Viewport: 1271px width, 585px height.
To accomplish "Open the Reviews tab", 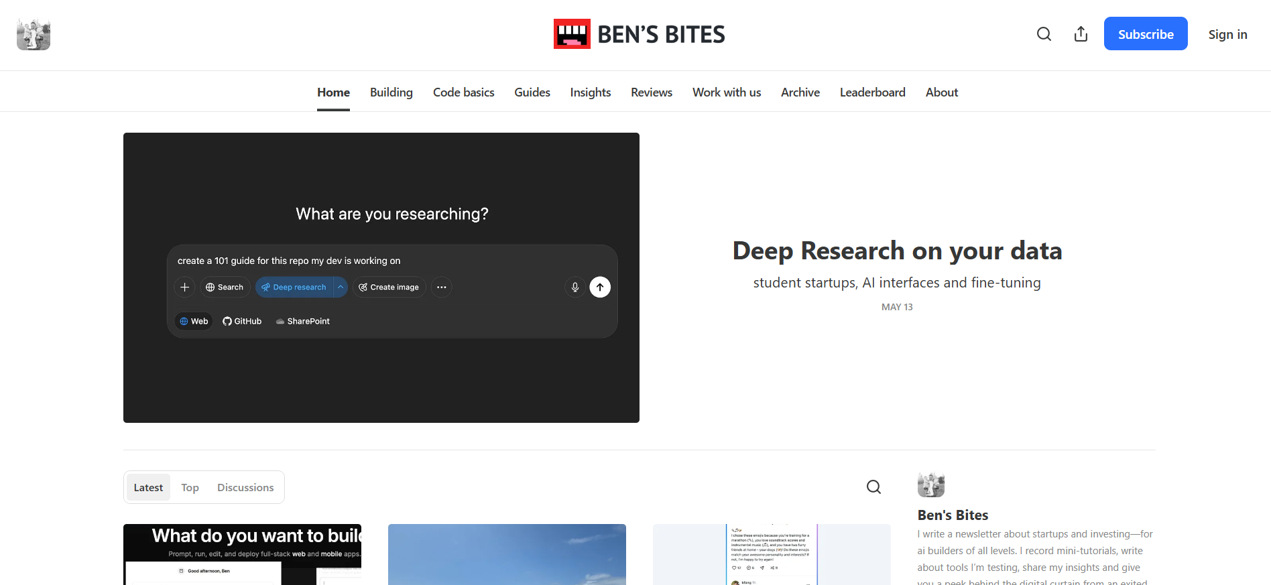I will 652,92.
